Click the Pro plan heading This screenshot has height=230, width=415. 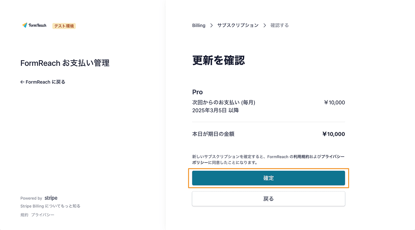pyautogui.click(x=197, y=92)
